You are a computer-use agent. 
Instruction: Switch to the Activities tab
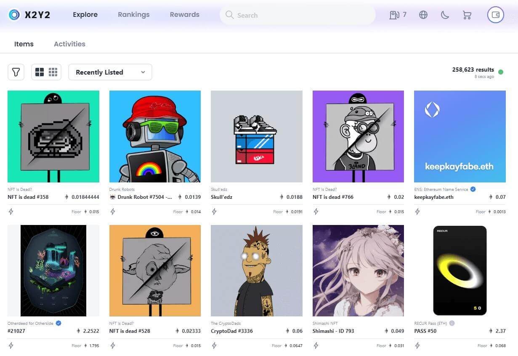click(69, 44)
